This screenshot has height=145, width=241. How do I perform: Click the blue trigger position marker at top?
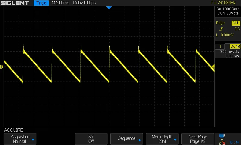[x=109, y=8]
